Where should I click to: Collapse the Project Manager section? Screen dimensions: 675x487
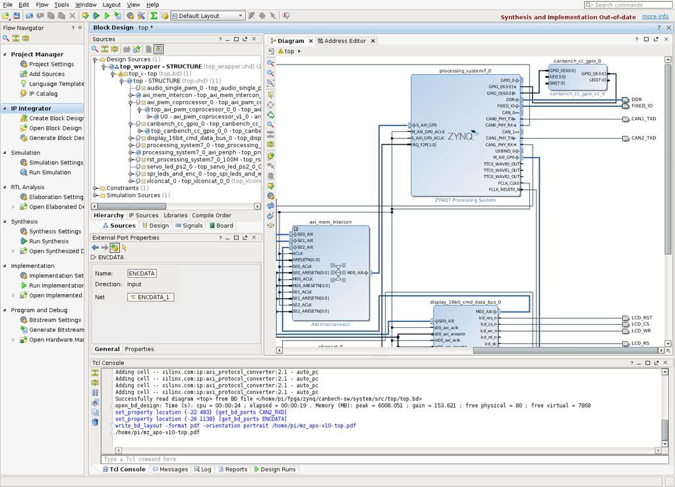point(5,54)
